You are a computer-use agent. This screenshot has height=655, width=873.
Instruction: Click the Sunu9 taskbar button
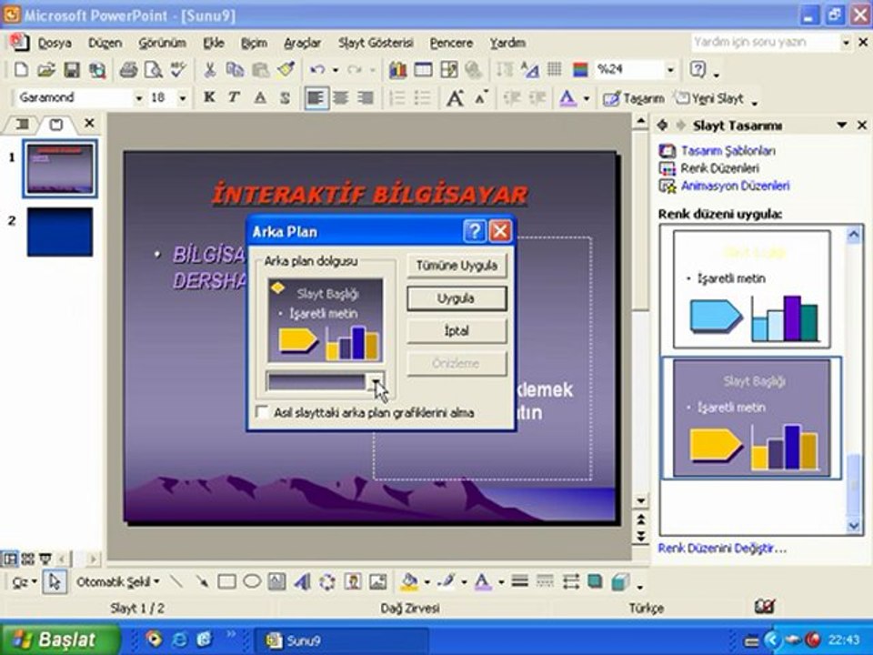tap(341, 640)
